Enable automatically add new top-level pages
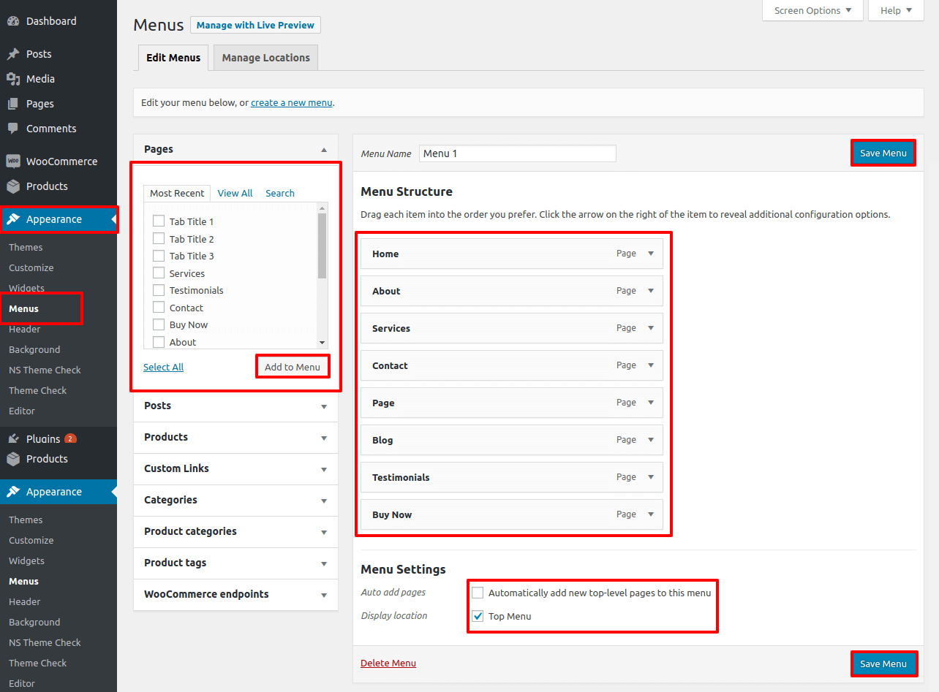The image size is (939, 692). 478,593
